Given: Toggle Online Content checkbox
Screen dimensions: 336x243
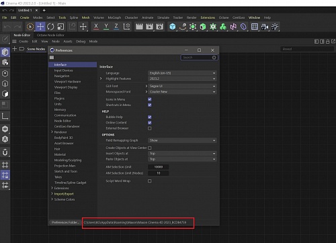Looking at the screenshot, I should click(x=150, y=123).
